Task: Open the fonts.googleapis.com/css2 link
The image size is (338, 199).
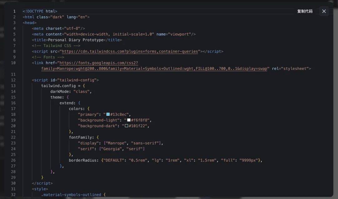Action: point(99,63)
